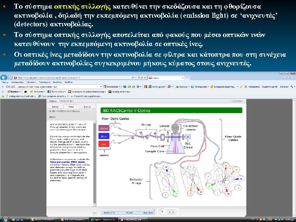Open the Βοήθεια menu
The image size is (296, 222).
click(x=69, y=82)
